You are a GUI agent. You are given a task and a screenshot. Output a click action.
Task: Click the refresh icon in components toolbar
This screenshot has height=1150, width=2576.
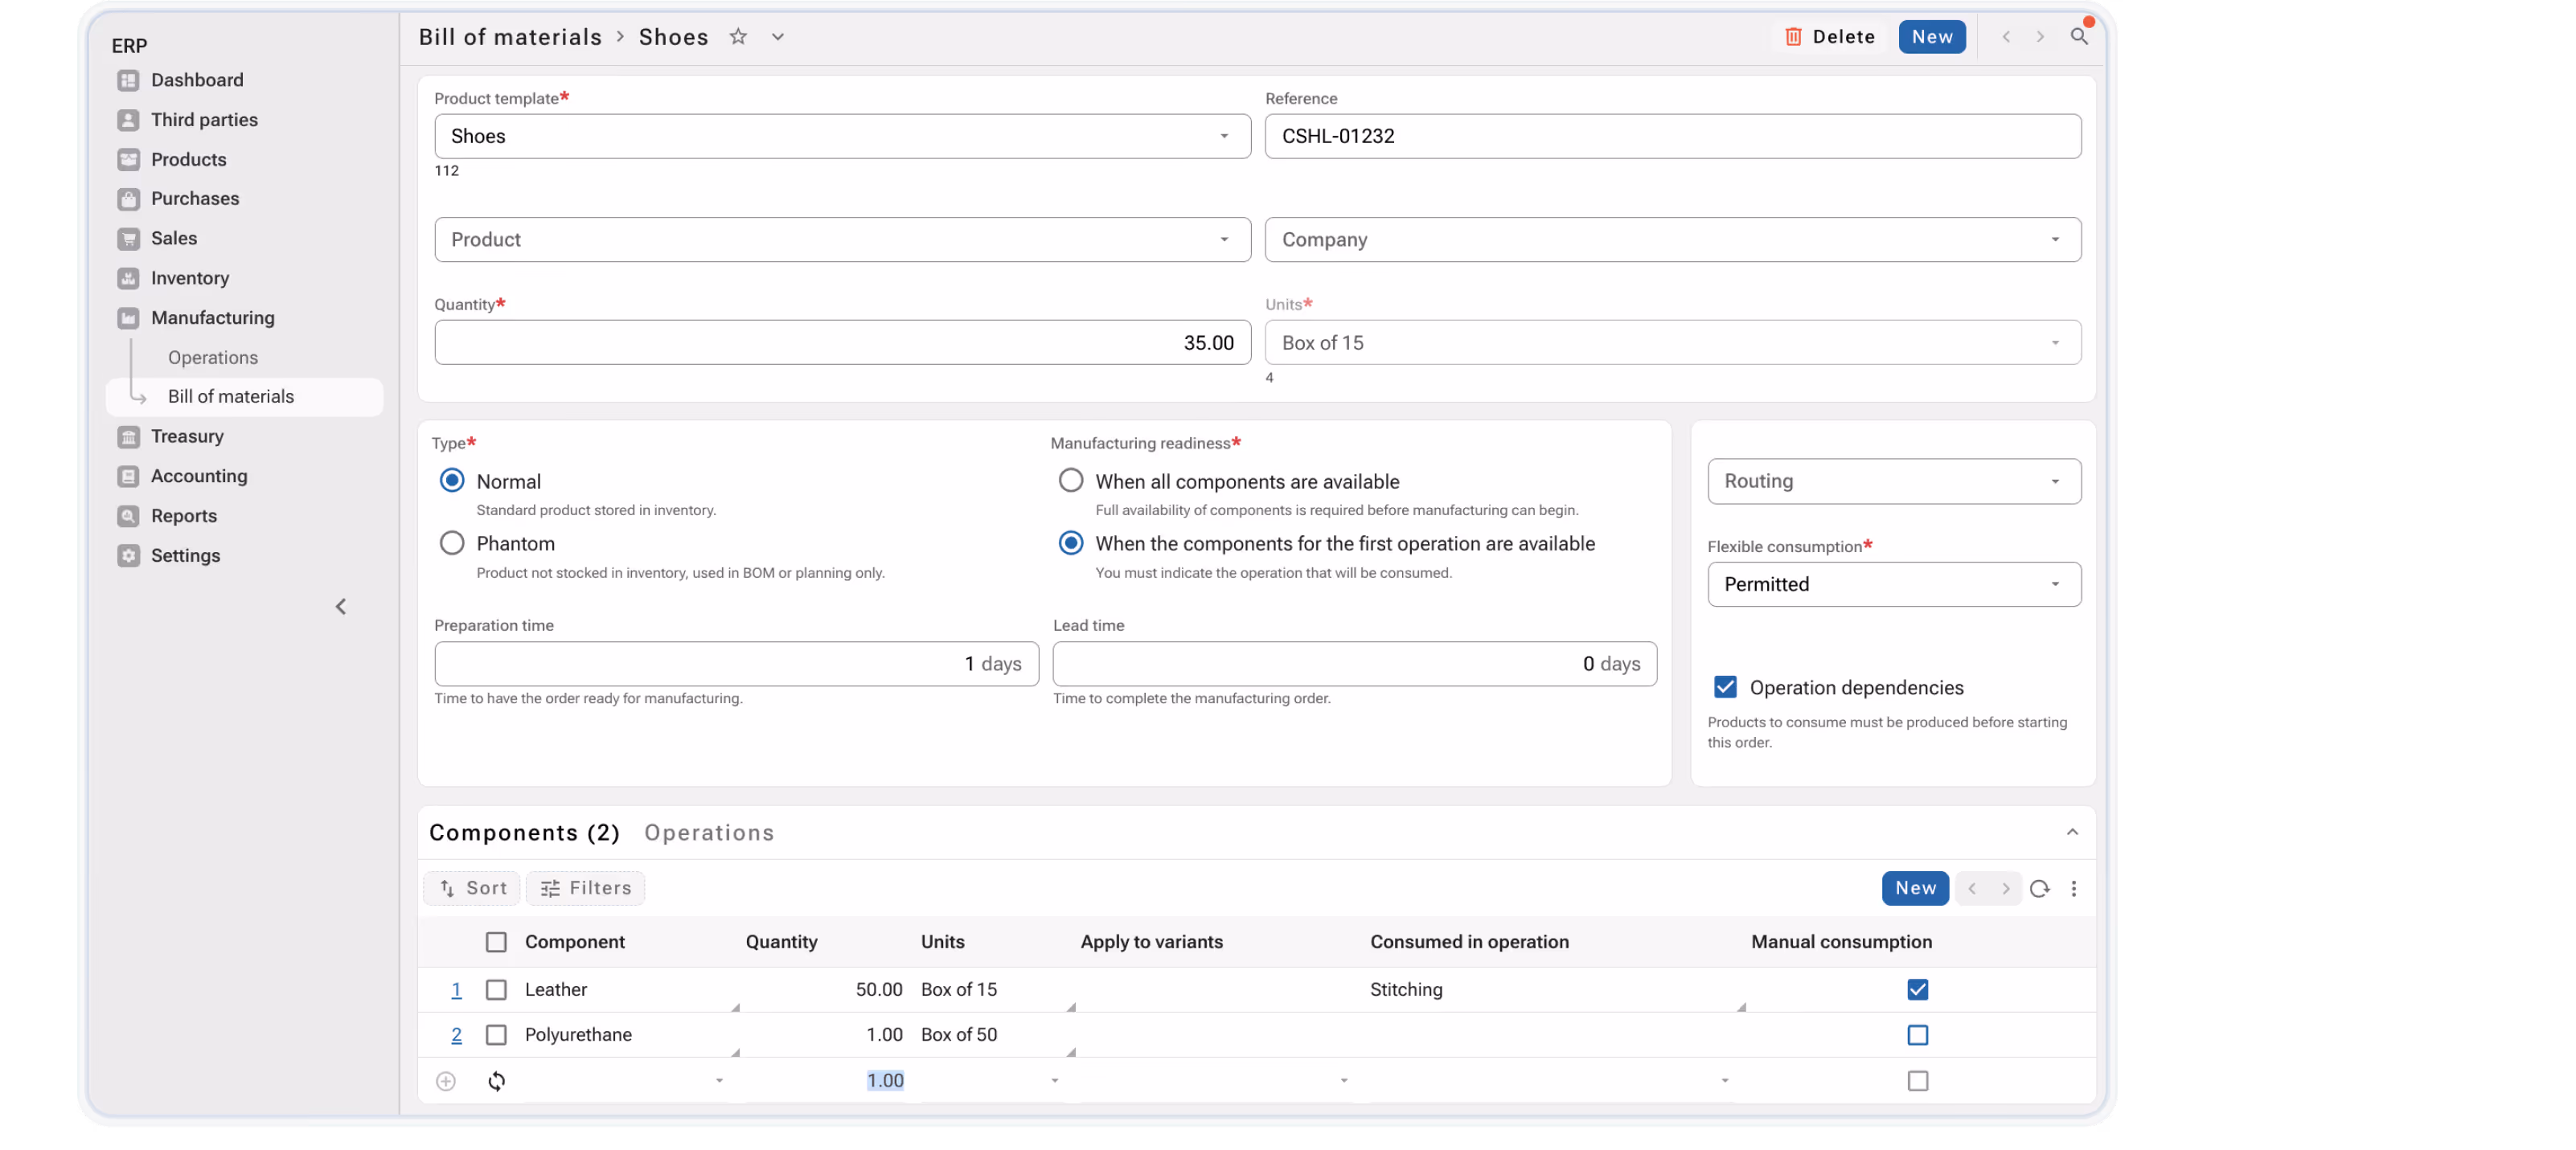(x=2039, y=888)
